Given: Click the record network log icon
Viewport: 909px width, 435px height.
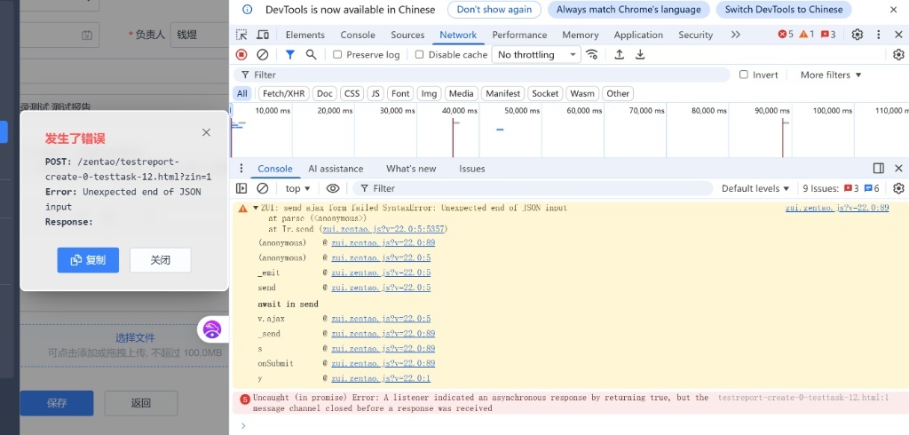Looking at the screenshot, I should click(241, 54).
